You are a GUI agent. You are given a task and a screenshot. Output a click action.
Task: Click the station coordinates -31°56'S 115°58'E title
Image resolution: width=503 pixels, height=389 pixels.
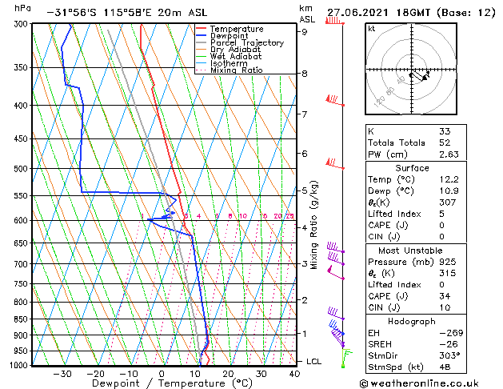tap(127, 13)
